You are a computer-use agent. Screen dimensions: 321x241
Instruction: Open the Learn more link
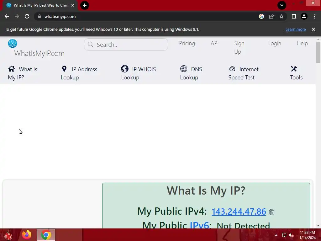[296, 29]
